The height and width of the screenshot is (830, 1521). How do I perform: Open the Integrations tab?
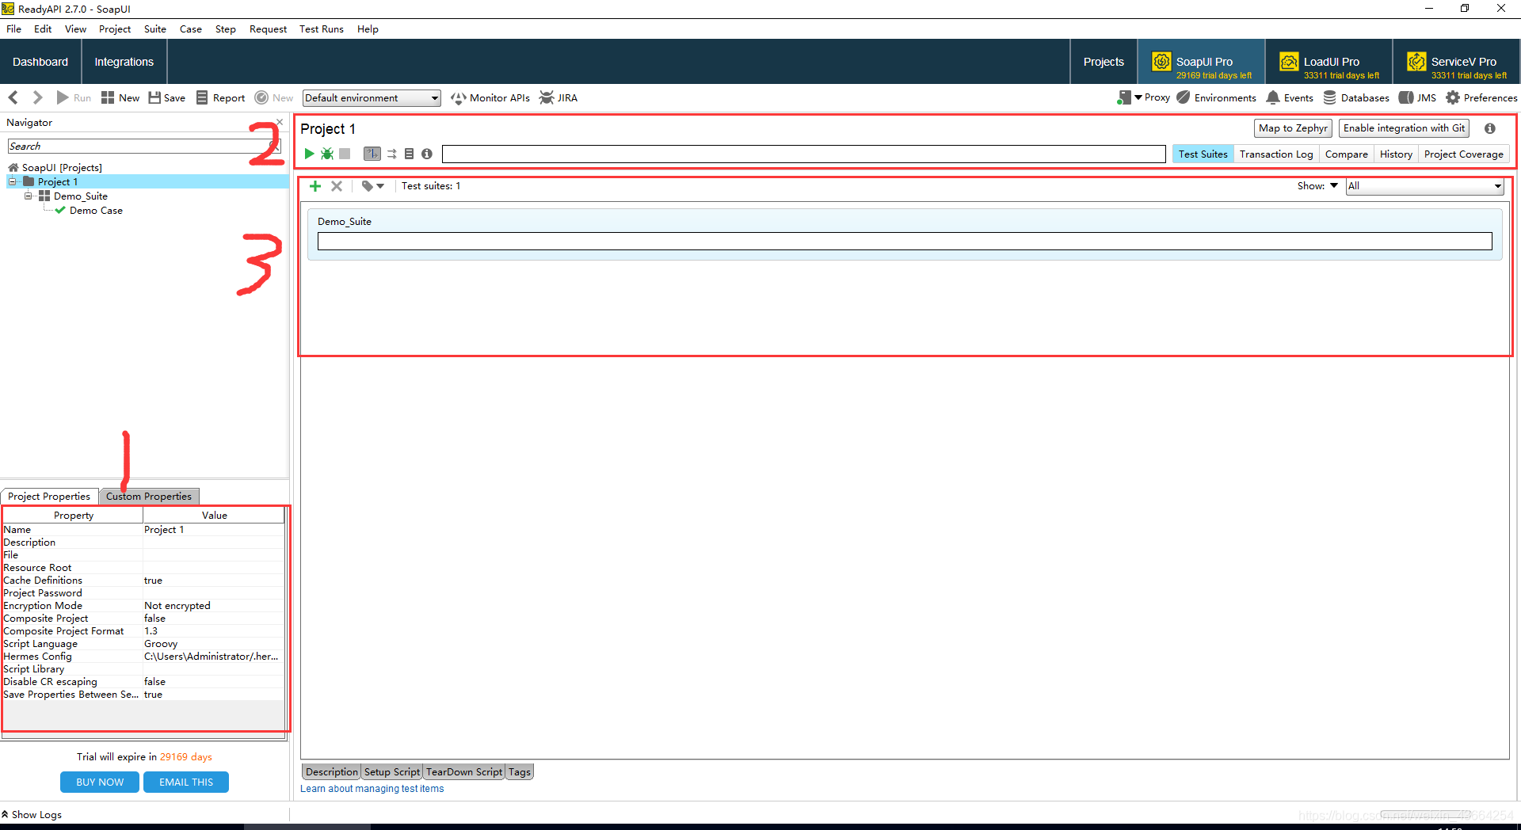pyautogui.click(x=124, y=62)
